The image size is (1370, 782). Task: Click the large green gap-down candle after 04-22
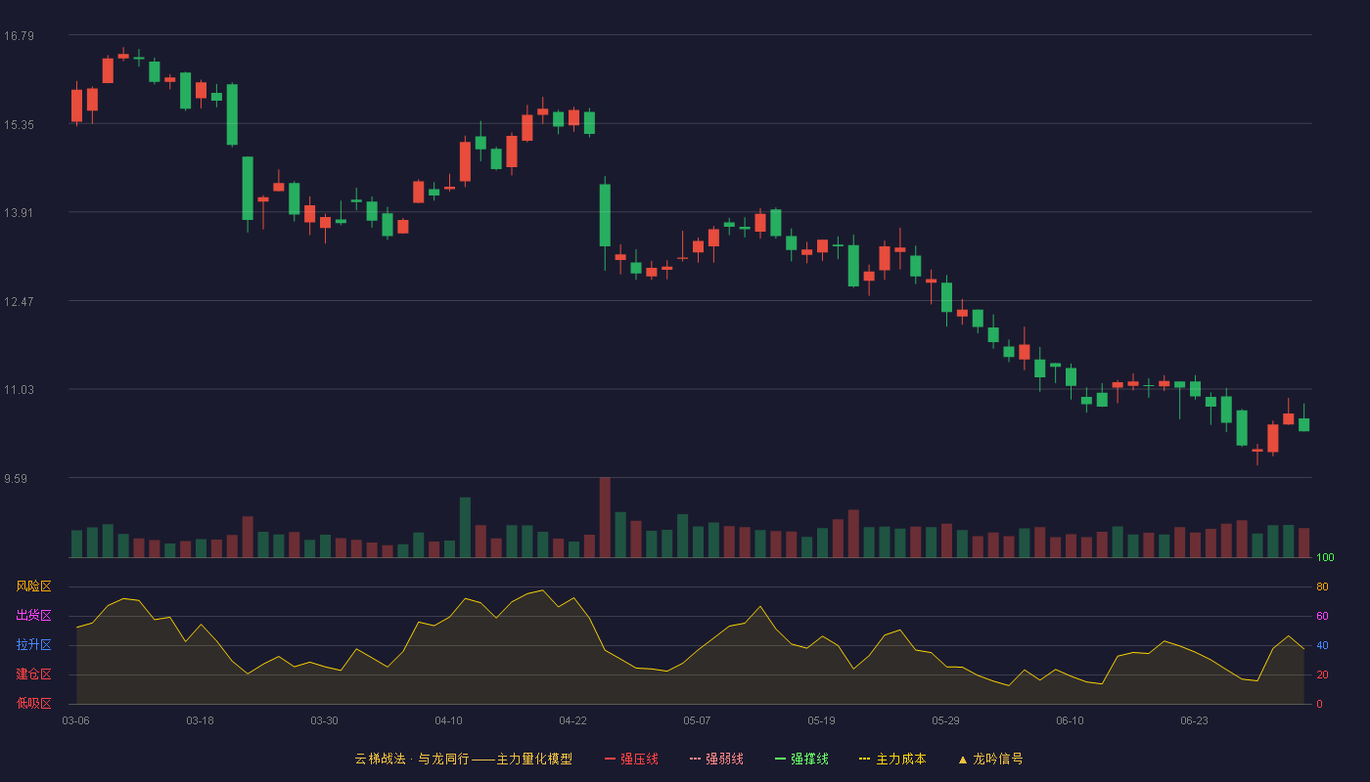coord(605,215)
